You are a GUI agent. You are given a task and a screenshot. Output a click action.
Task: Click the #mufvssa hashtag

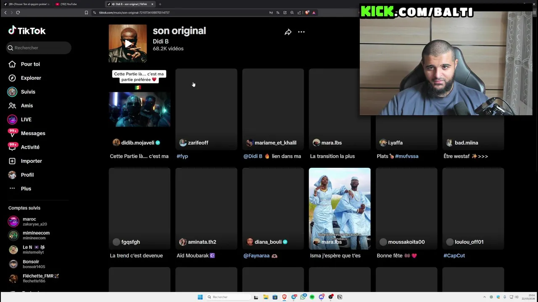[x=406, y=156]
